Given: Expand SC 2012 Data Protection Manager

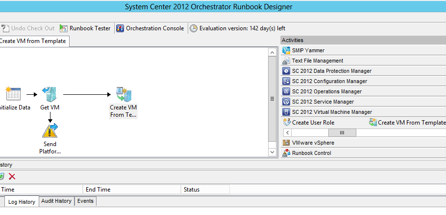Looking at the screenshot, I should 331,71.
